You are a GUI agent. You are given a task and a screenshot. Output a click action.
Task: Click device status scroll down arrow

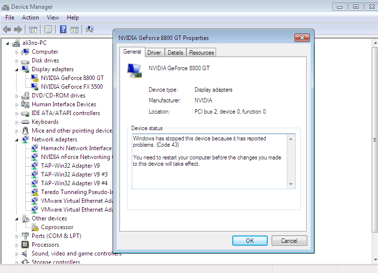pos(291,184)
